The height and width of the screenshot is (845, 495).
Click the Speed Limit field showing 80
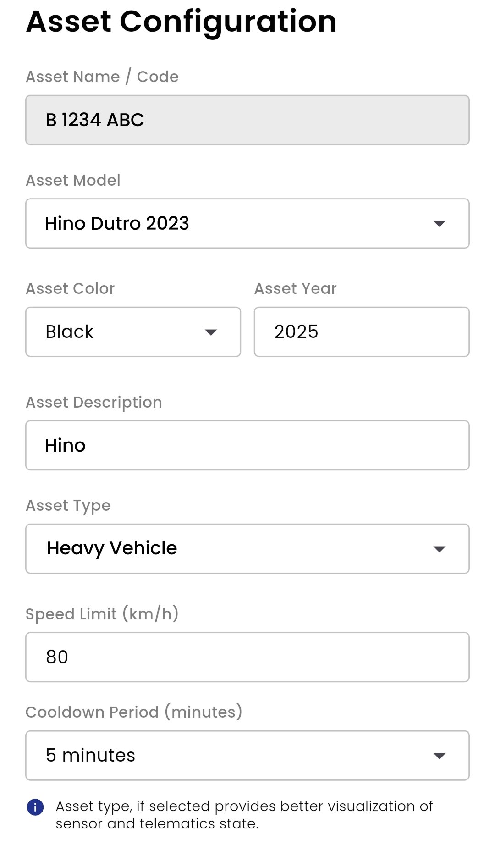(x=247, y=657)
